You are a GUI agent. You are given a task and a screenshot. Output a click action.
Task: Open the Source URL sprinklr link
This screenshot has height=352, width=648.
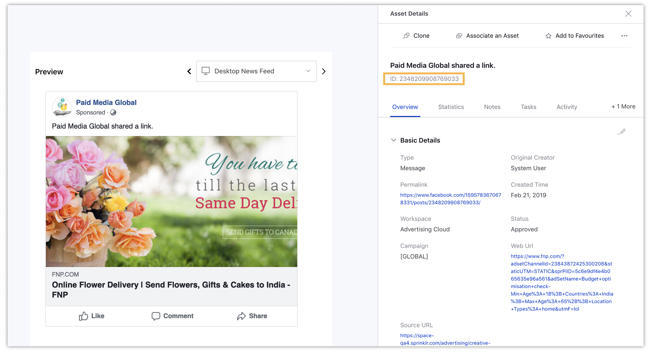point(445,339)
